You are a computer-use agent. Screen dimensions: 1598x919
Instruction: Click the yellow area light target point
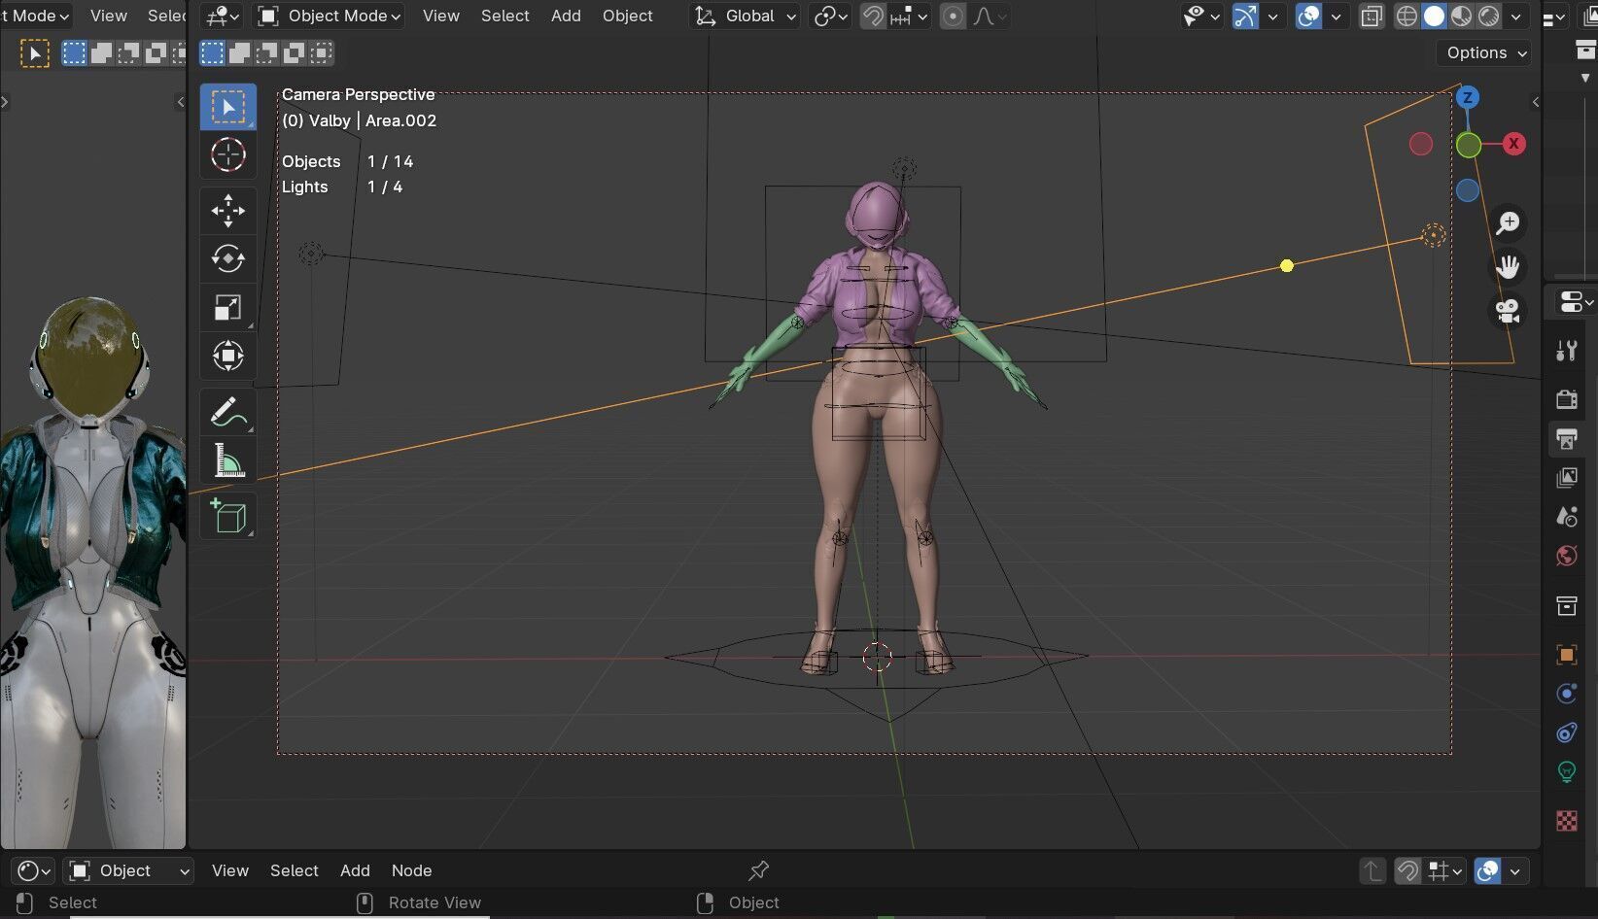1287,265
